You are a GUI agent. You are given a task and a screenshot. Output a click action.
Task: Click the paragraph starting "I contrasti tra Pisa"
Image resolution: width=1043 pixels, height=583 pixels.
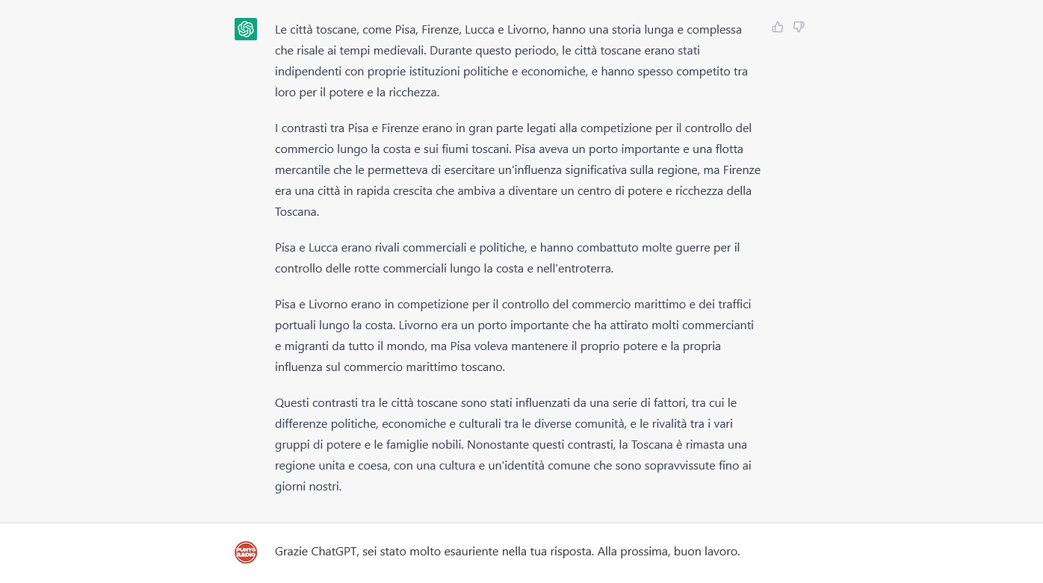point(518,169)
